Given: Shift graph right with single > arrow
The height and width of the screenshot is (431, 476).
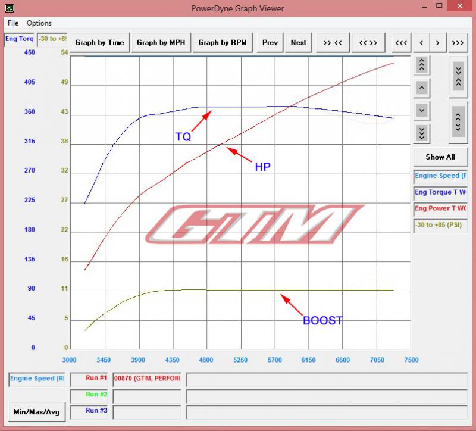Looking at the screenshot, I should click(438, 42).
